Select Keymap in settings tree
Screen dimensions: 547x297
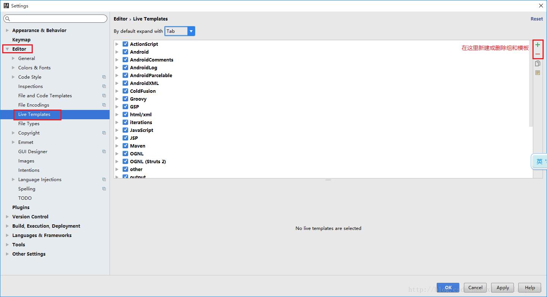[x=21, y=40]
